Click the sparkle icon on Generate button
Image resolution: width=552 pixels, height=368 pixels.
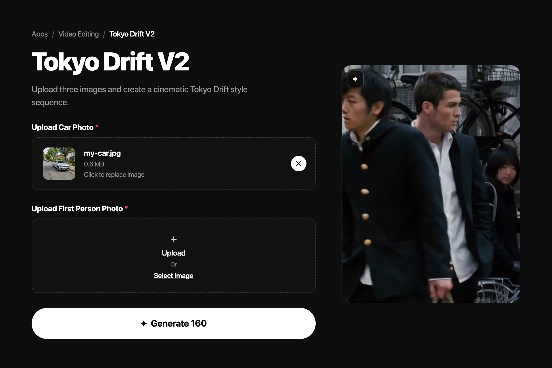(x=144, y=323)
